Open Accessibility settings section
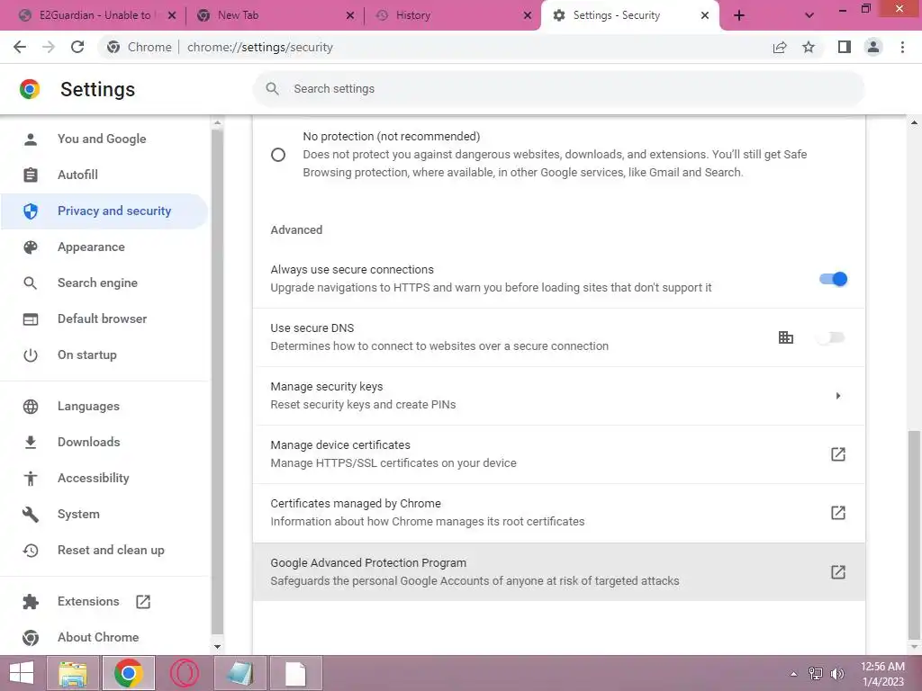The width and height of the screenshot is (922, 691). pos(104,479)
